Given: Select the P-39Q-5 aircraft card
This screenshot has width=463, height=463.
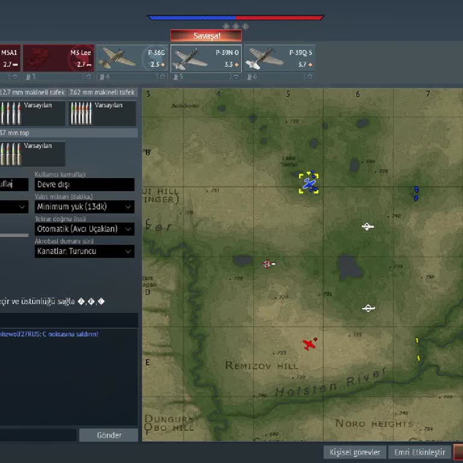Looking at the screenshot, I should (280, 58).
